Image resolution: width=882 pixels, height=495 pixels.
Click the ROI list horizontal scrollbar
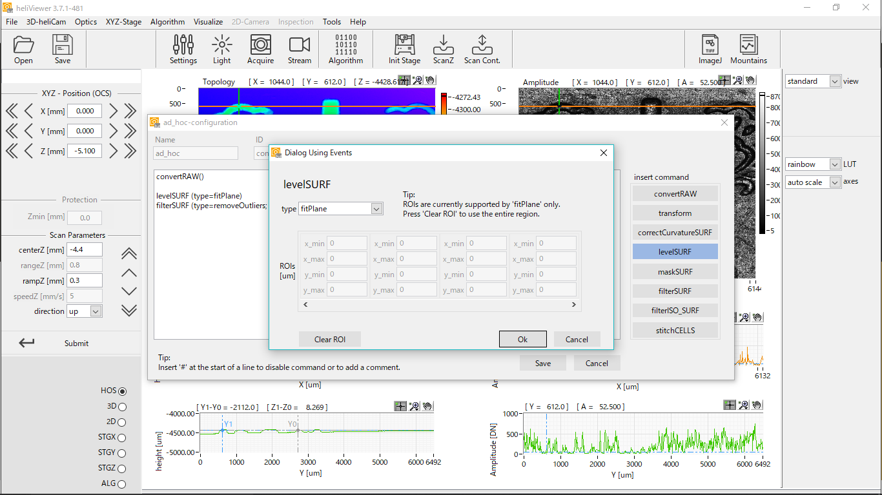coord(439,305)
